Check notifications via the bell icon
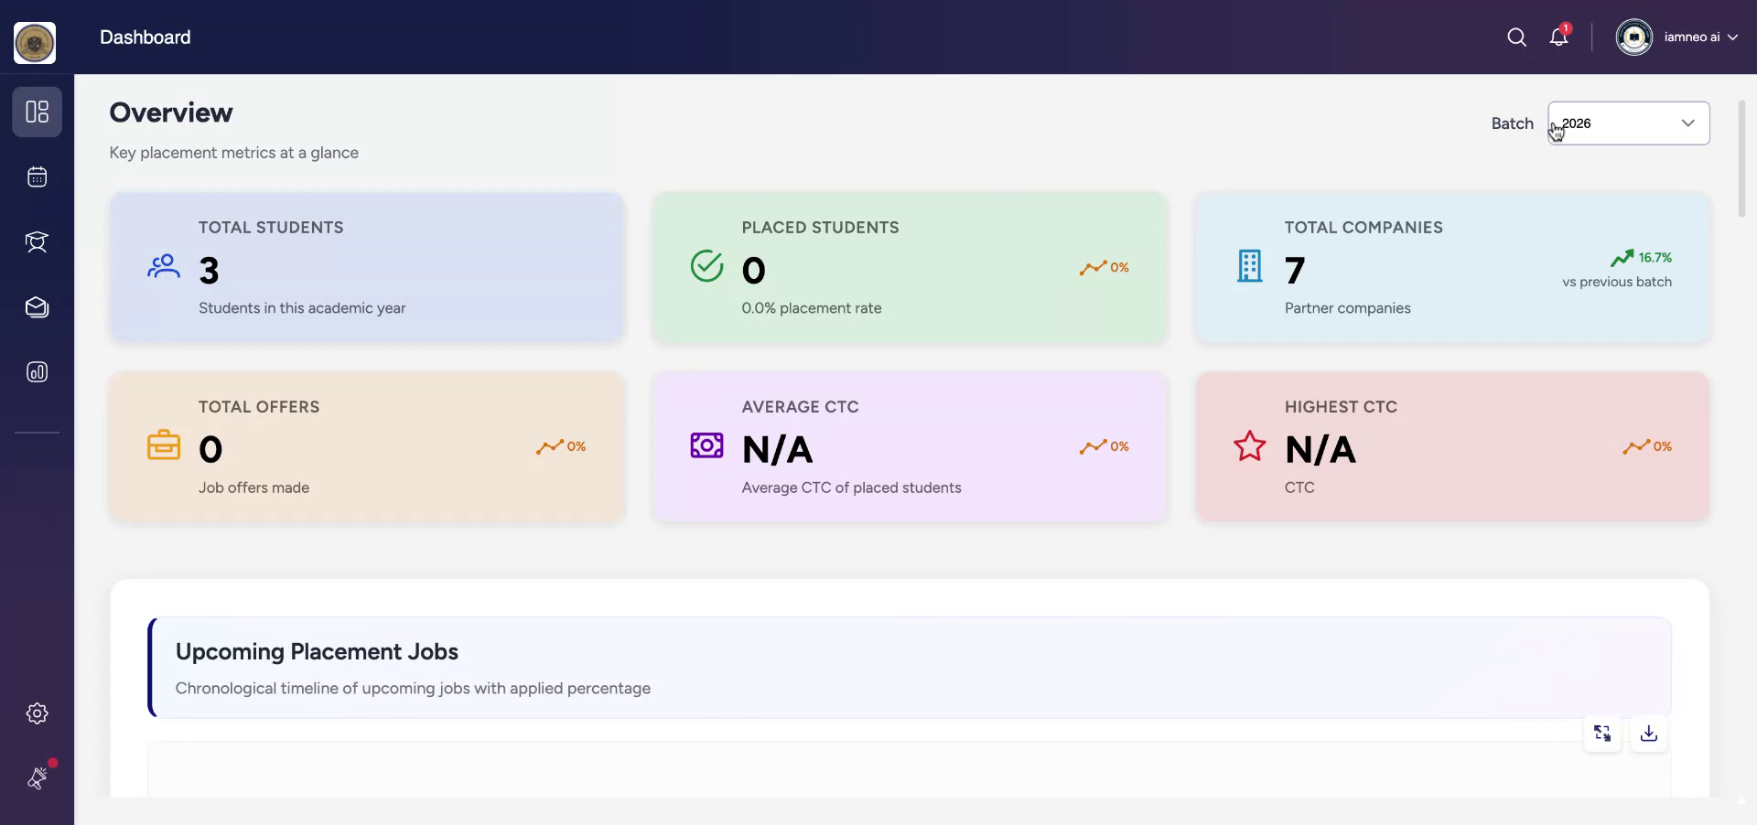Image resolution: width=1757 pixels, height=825 pixels. tap(1558, 37)
